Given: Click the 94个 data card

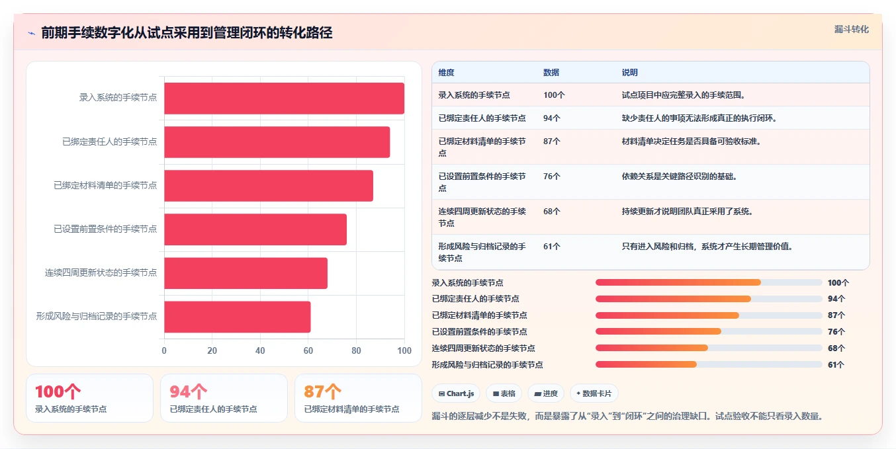Looking at the screenshot, I should click(224, 398).
